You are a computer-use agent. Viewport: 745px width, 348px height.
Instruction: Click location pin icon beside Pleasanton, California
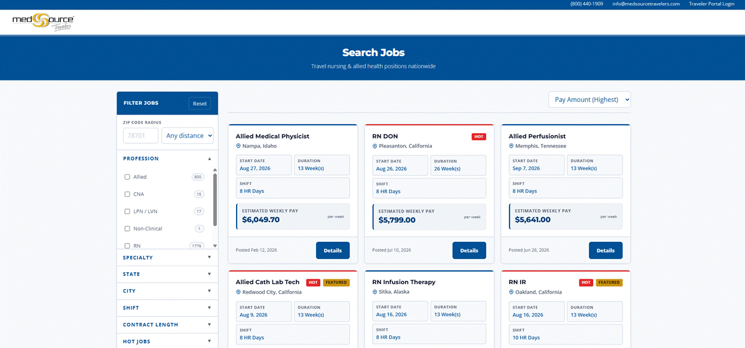[x=375, y=146]
